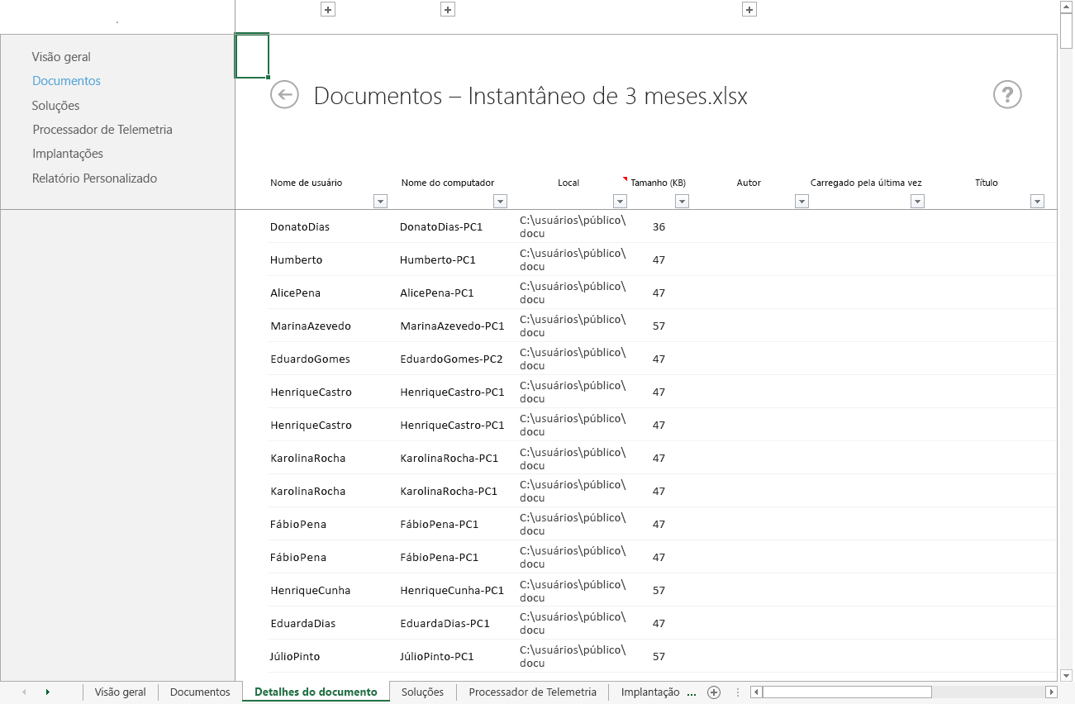Switch to the Implantação sheet tab
The width and height of the screenshot is (1075, 704).
[x=650, y=692]
